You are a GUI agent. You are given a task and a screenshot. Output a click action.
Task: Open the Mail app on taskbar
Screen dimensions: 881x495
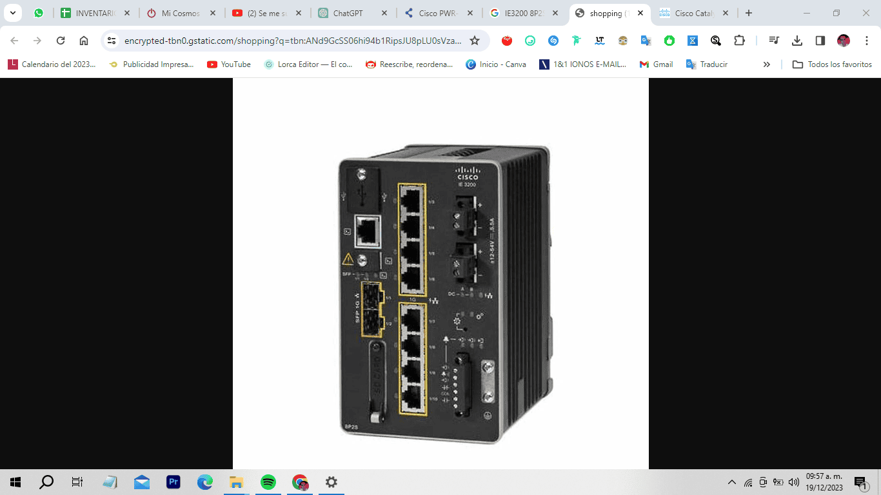pyautogui.click(x=142, y=482)
